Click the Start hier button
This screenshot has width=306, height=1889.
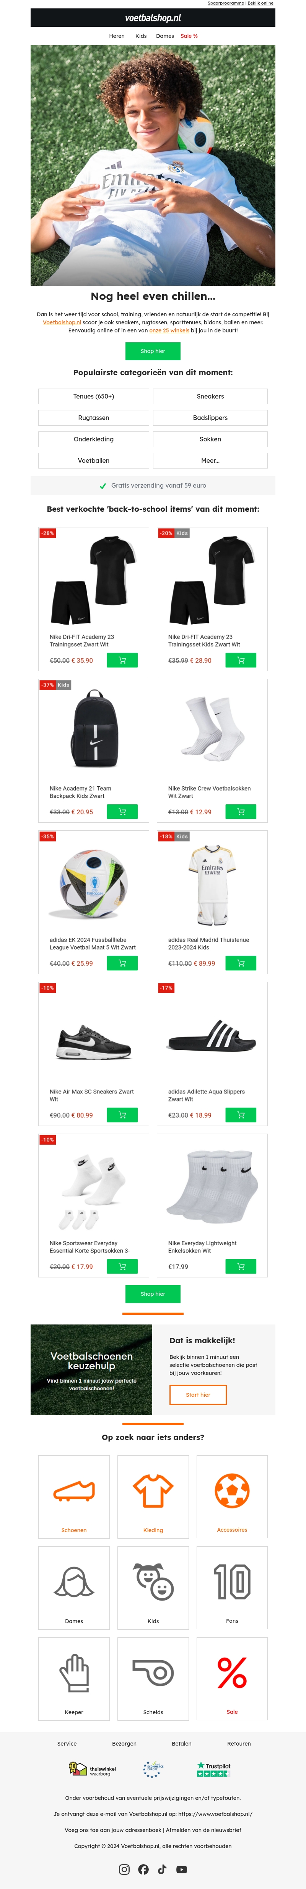197,1394
